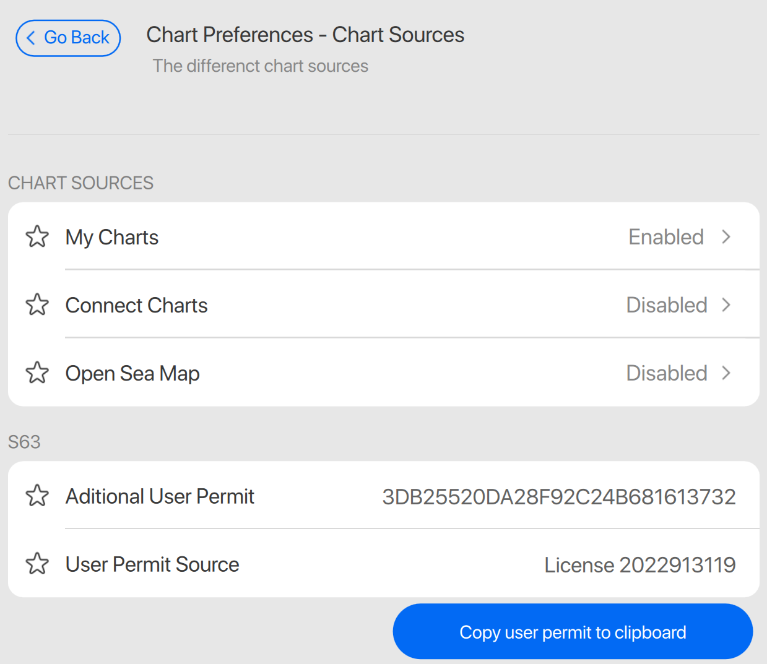Click the User Permit Source label
Viewport: 767px width, 664px height.
tap(152, 564)
